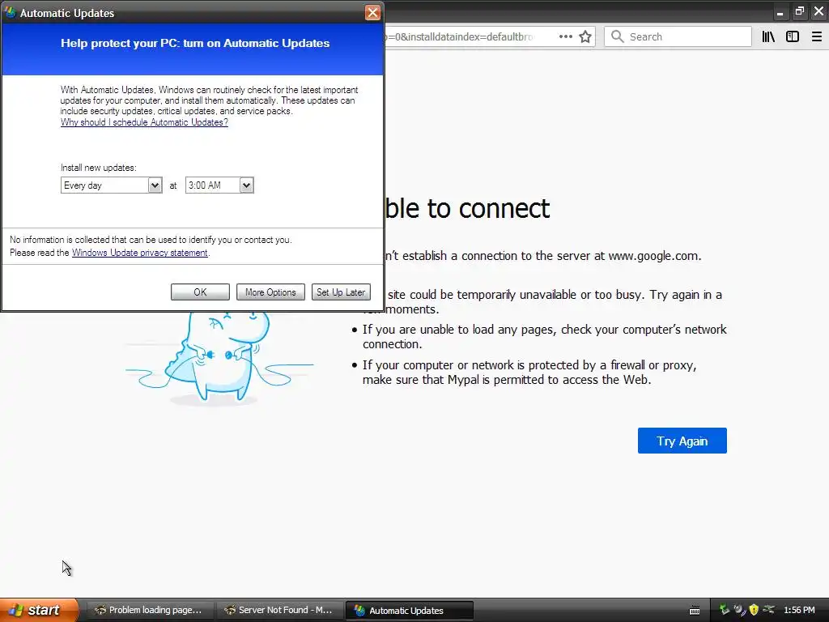The width and height of the screenshot is (829, 622).
Task: Restore down the browser window
Action: (x=799, y=11)
